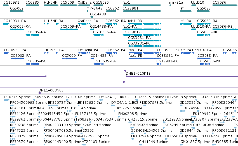Open protein OstDelta-PA
Screen dimensions: 238x146
point(88,50)
